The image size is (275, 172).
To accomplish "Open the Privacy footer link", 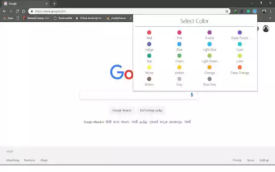I will pos(237,160).
